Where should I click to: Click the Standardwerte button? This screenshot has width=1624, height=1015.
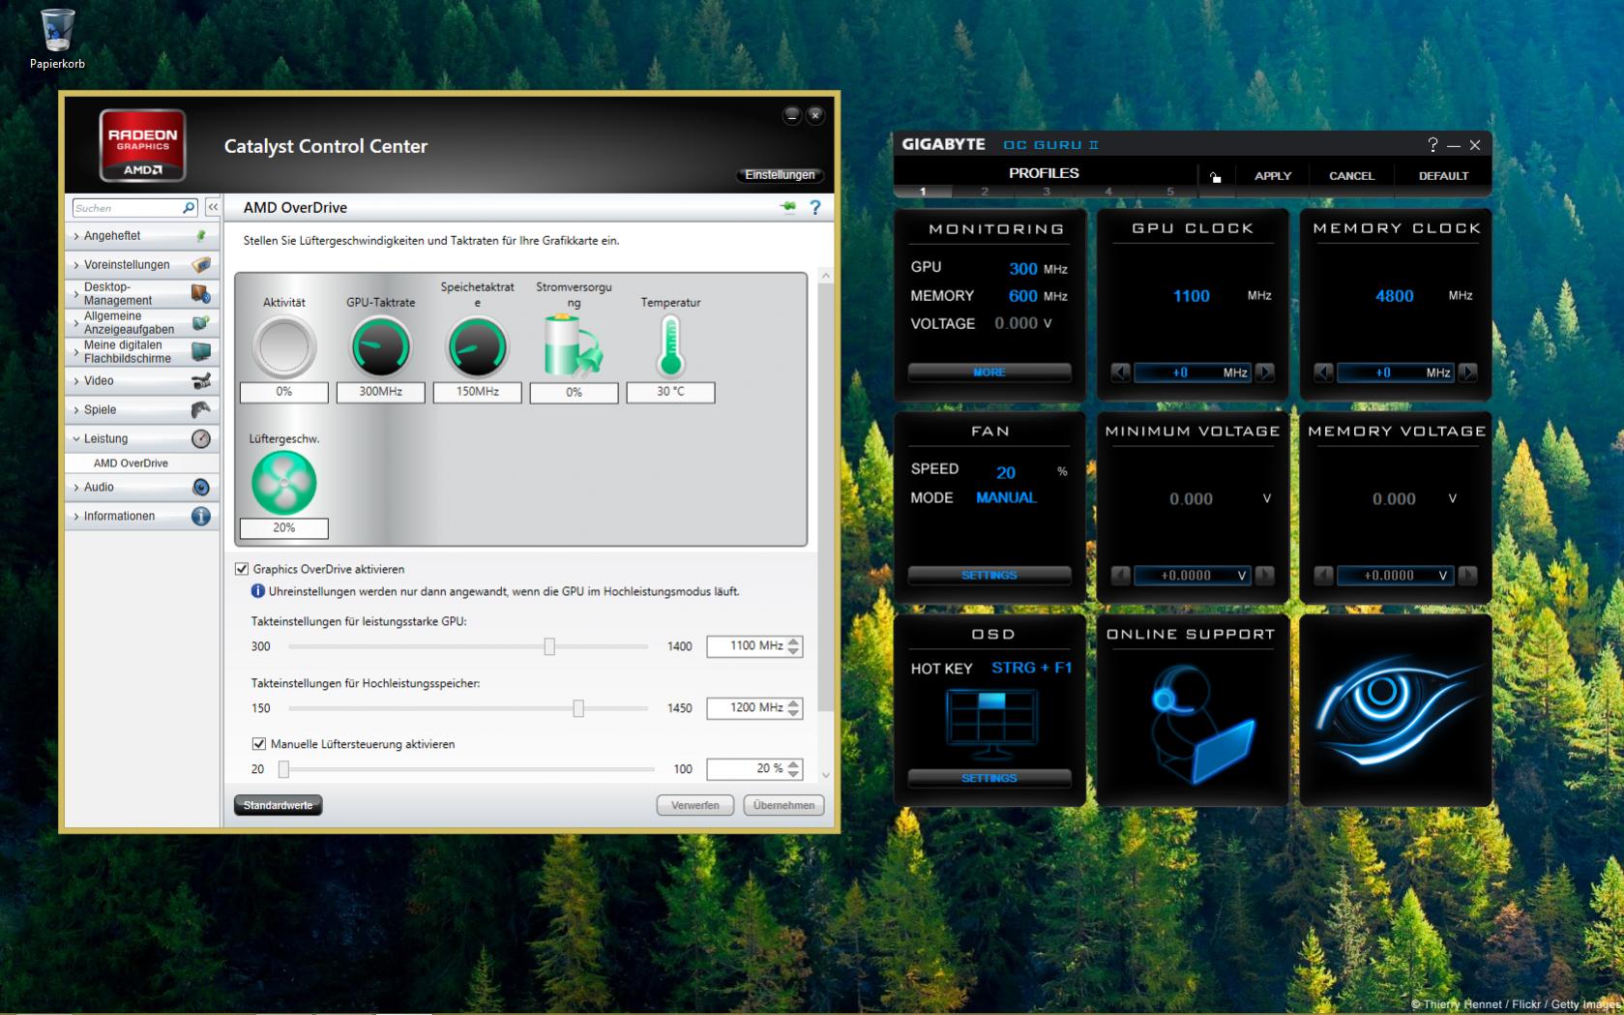coord(279,805)
